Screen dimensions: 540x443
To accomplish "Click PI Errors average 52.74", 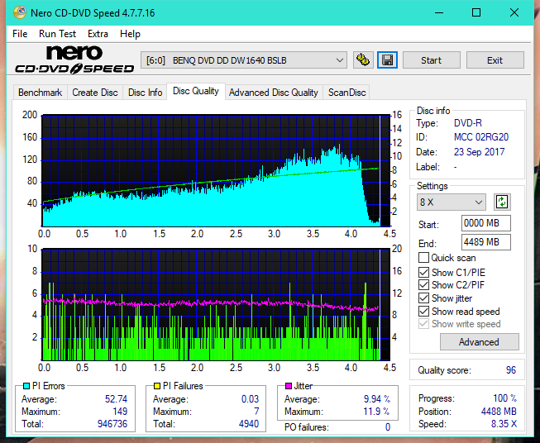I will click(116, 399).
